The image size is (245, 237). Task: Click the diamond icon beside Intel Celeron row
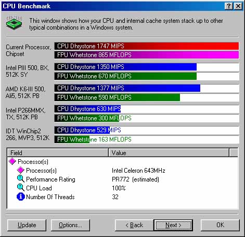(x=21, y=170)
